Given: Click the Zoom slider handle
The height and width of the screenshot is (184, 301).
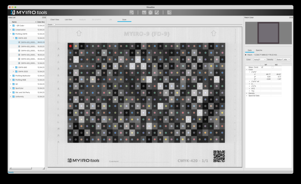Looking at the screenshot, I should click(x=55, y=24).
